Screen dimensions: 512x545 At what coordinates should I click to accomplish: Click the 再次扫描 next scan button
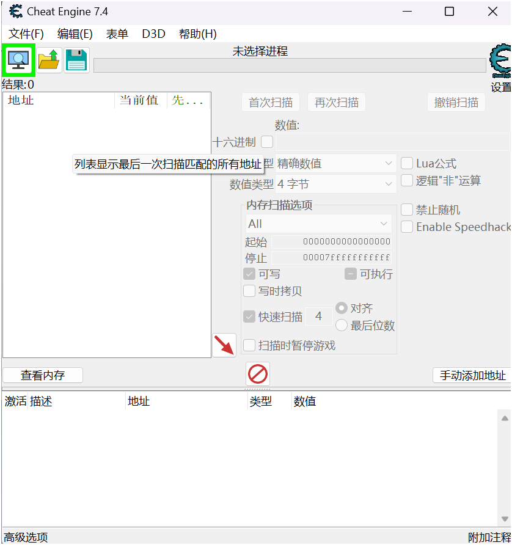tap(337, 102)
